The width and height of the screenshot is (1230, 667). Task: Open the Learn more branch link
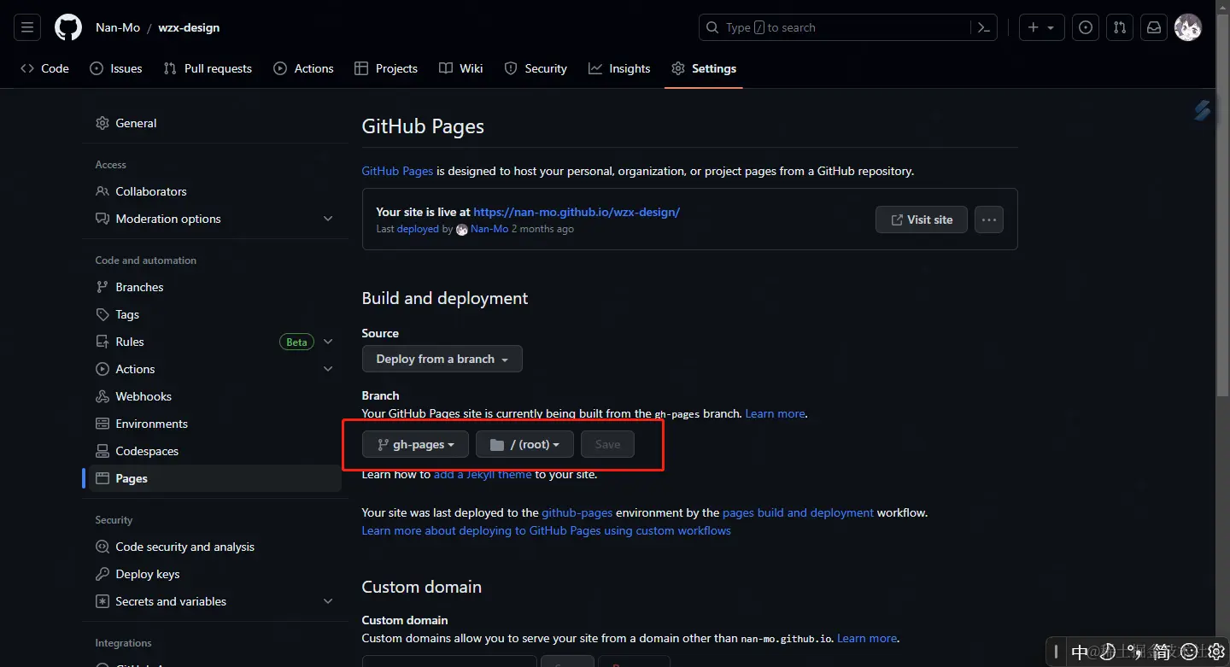coord(775,413)
